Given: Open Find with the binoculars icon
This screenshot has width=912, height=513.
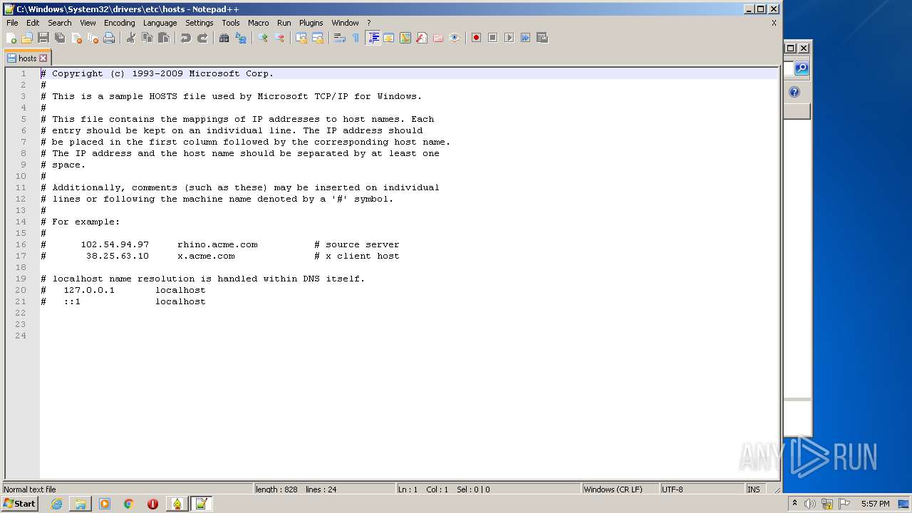Looking at the screenshot, I should tap(224, 38).
